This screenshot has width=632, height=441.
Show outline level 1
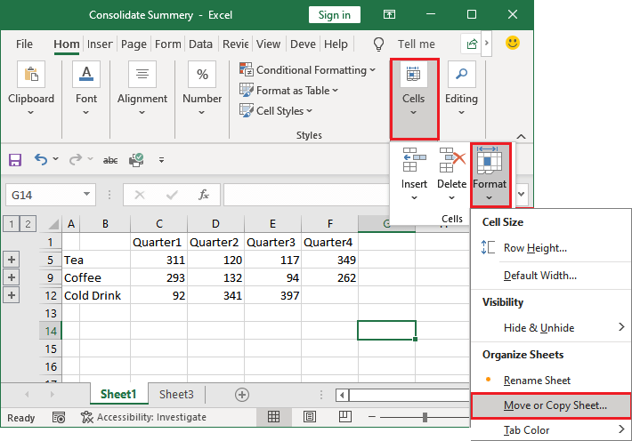(12, 224)
